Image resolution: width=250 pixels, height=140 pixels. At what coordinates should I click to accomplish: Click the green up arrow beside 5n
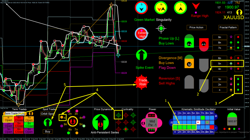tap(231, 63)
